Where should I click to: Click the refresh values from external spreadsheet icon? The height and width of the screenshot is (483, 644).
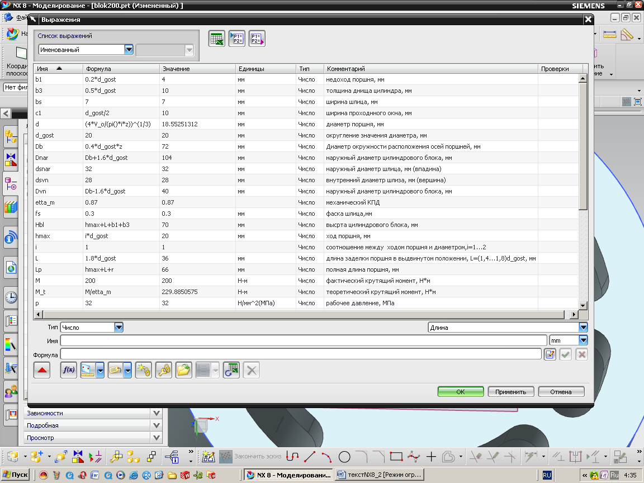[x=231, y=370]
